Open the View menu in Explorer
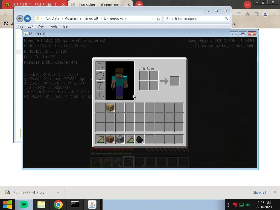 pos(41,27)
